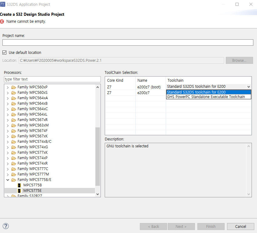The height and width of the screenshot is (233, 257).
Task: Click the Browse button for project location
Action: pos(239,60)
